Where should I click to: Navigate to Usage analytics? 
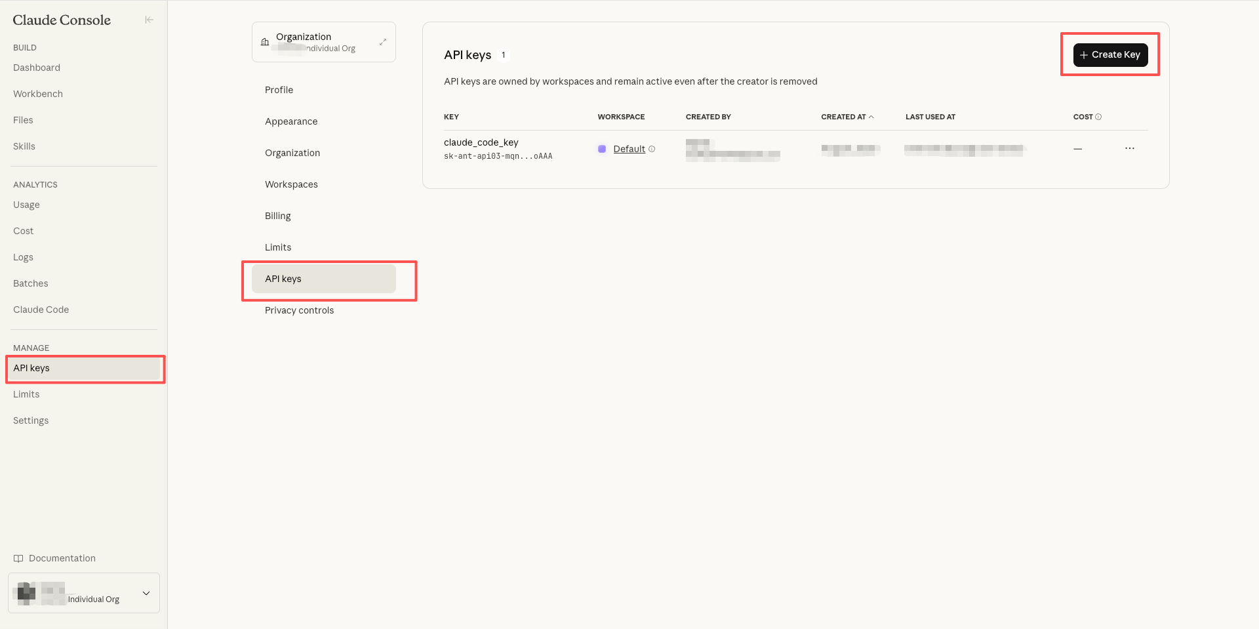tap(26, 205)
